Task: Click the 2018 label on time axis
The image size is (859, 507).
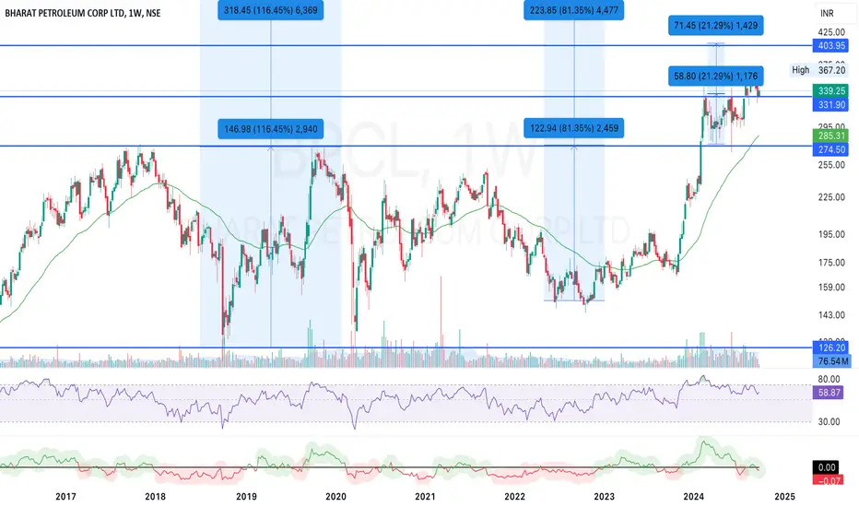Action: click(x=156, y=497)
